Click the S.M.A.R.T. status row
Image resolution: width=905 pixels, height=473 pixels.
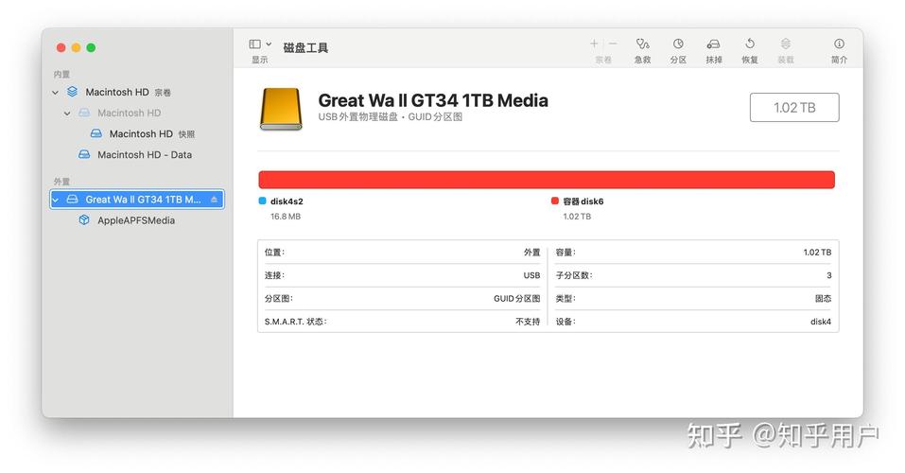coord(402,322)
